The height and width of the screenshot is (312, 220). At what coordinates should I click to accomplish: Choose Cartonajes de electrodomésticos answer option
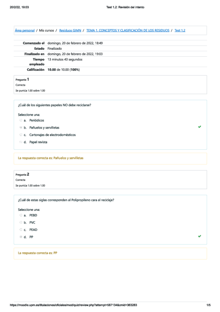coord(21,135)
